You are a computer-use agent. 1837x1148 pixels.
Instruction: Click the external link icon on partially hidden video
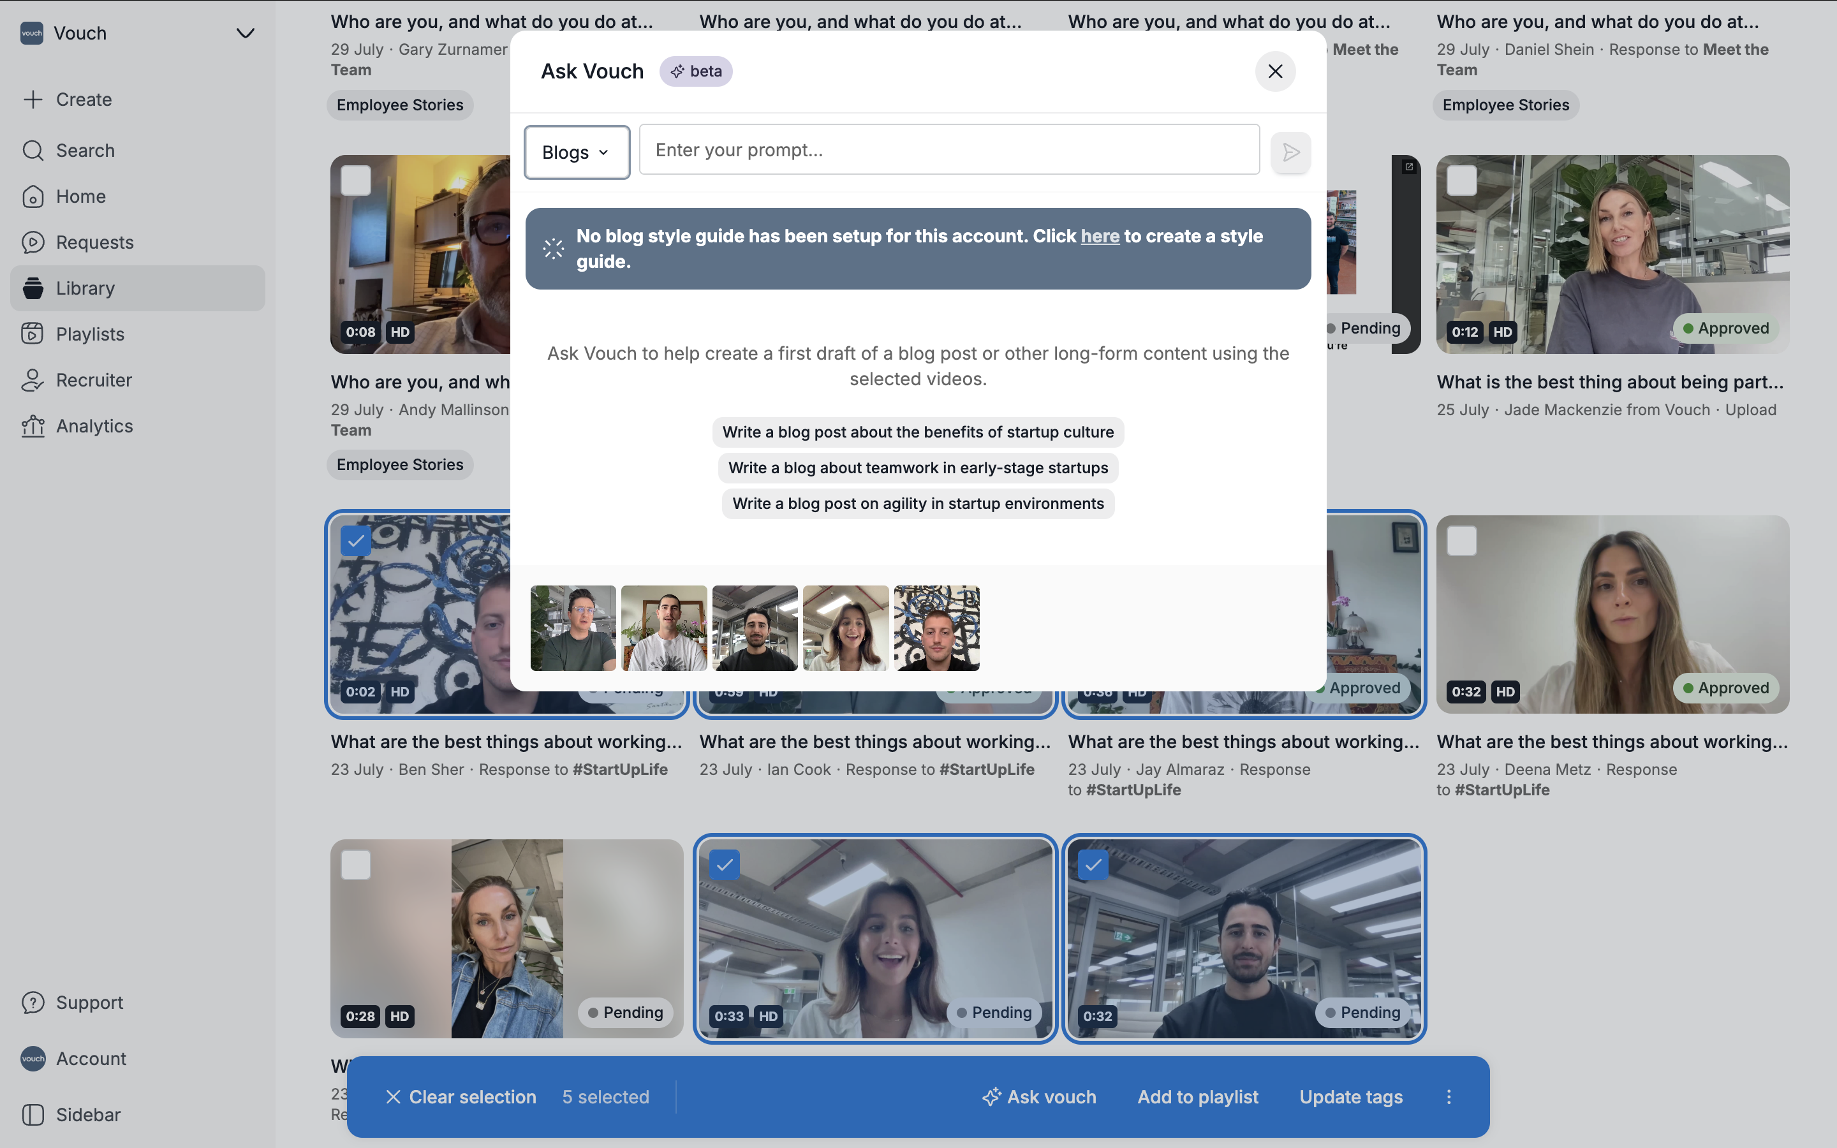tap(1409, 167)
